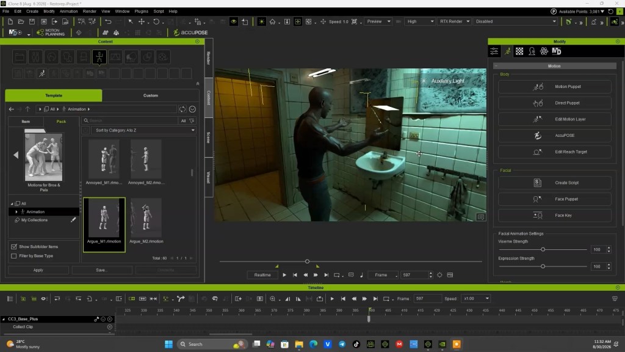The width and height of the screenshot is (625, 352).
Task: Launch the AccuPOSE toolbar button
Action: tap(190, 33)
